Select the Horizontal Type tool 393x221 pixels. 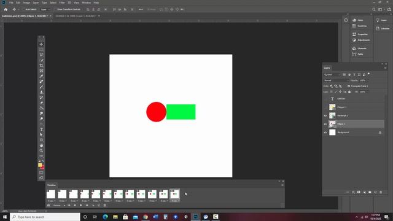click(41, 130)
